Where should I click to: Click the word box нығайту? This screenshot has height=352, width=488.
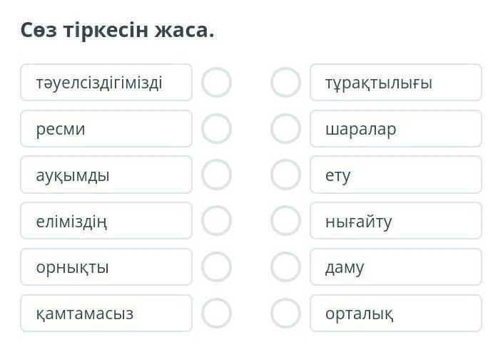pyautogui.click(x=396, y=221)
